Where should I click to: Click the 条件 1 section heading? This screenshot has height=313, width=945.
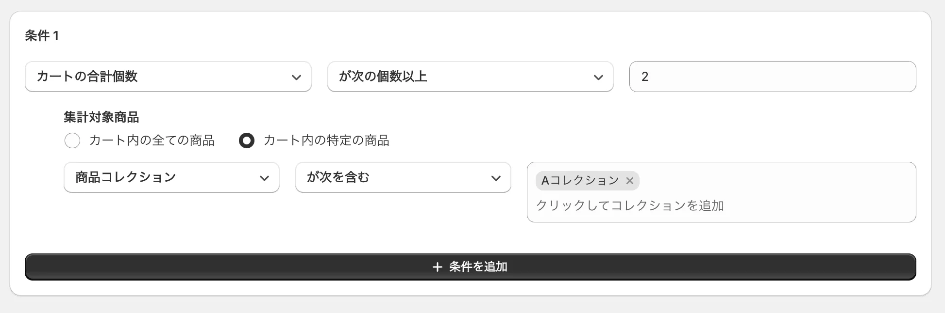pyautogui.click(x=41, y=35)
